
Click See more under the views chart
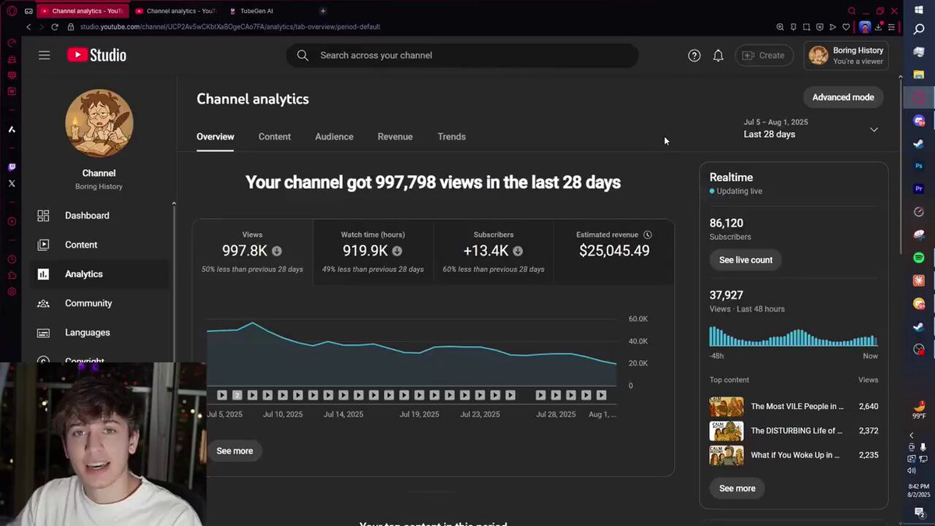(x=235, y=450)
